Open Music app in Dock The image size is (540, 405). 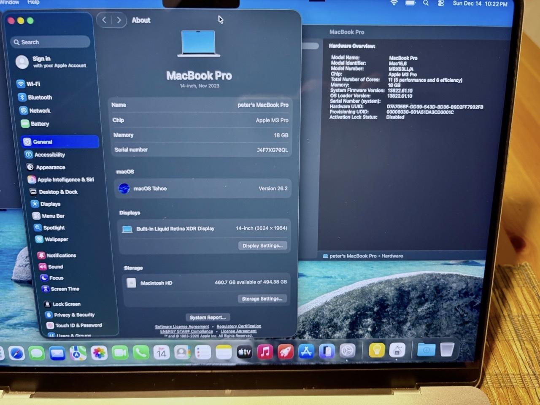pos(265,351)
